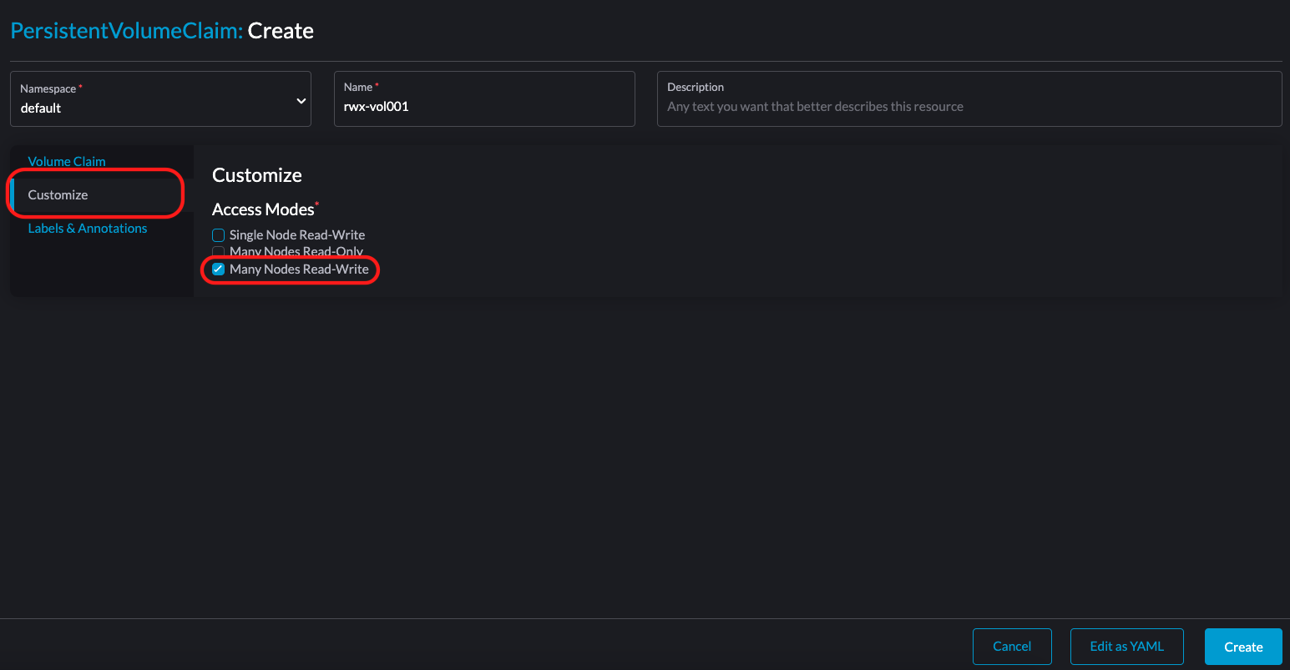
Task: Click the Single Node Read-Write label text
Action: pyautogui.click(x=297, y=235)
